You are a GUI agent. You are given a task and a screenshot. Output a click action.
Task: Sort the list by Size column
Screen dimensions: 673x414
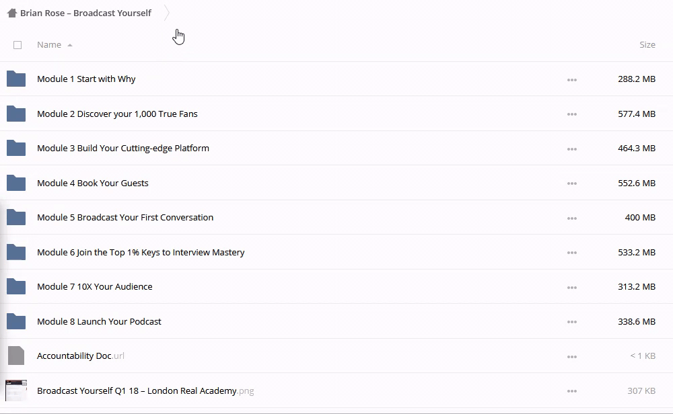point(647,45)
